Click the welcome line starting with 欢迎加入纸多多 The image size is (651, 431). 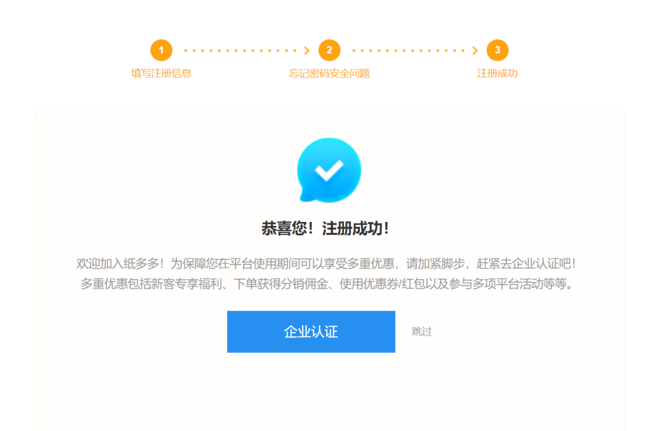326,263
